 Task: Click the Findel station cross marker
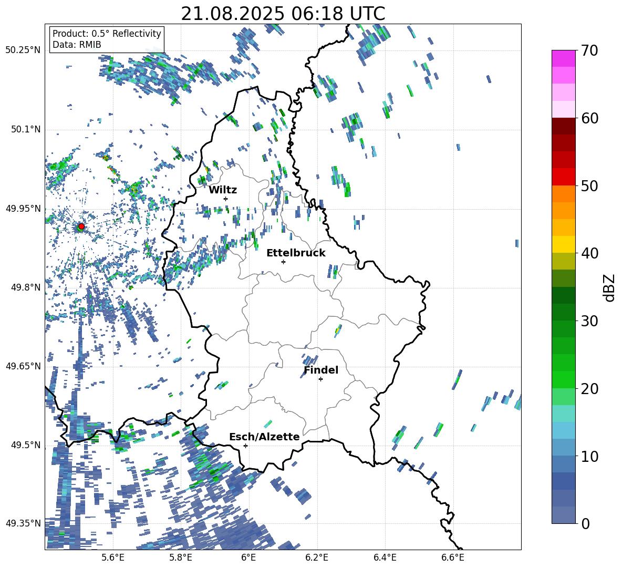[320, 379]
